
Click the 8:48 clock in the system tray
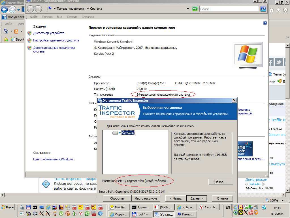(x=277, y=208)
